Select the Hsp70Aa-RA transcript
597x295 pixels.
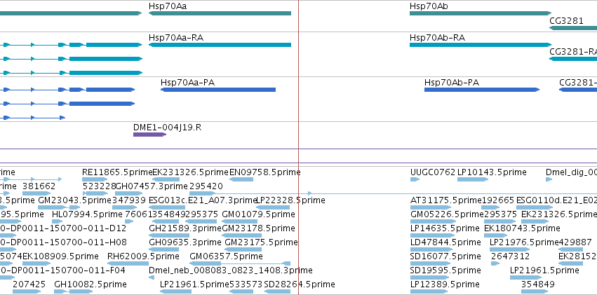(x=220, y=45)
